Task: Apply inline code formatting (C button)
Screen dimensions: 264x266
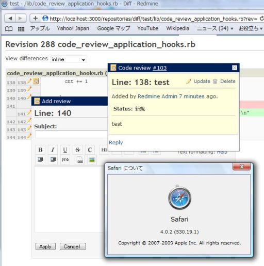Action: [90, 150]
